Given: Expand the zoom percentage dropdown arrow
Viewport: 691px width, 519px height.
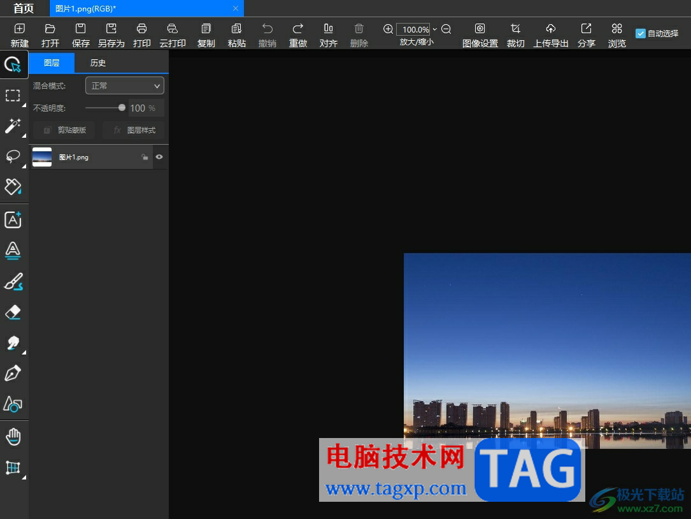Looking at the screenshot, I should point(435,29).
